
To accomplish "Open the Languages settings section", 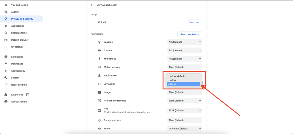I will click(17, 57).
